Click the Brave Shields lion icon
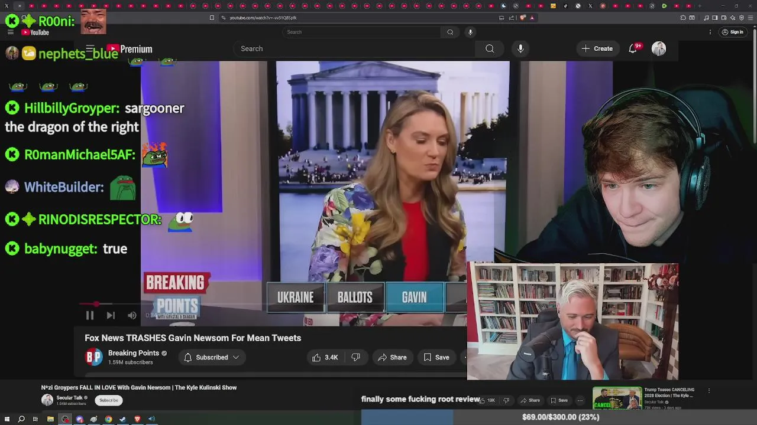This screenshot has height=425, width=757. tap(523, 18)
